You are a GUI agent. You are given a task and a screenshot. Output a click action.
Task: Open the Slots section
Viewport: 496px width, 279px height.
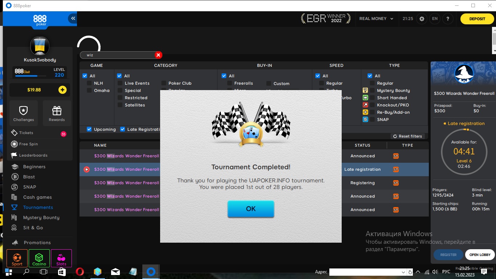[61, 258]
